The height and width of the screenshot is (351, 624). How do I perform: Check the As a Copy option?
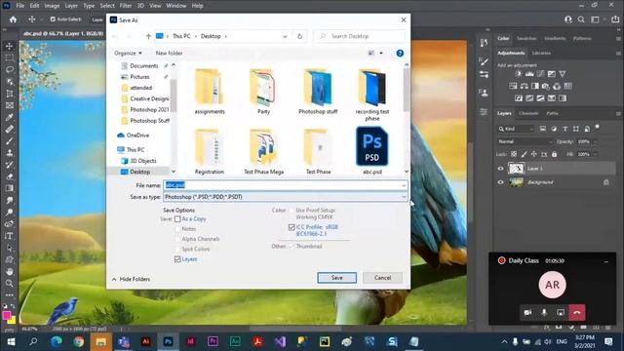click(x=177, y=218)
